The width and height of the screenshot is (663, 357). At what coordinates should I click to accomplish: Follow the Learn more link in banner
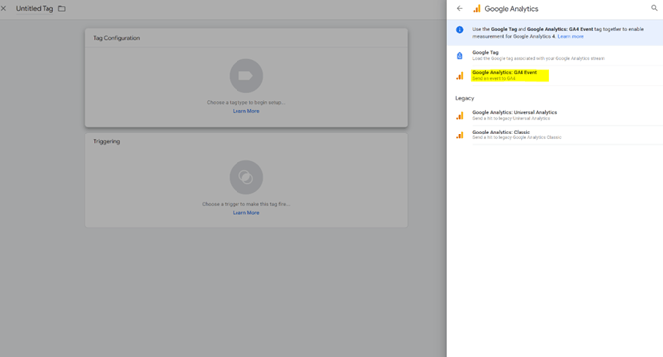tap(570, 36)
